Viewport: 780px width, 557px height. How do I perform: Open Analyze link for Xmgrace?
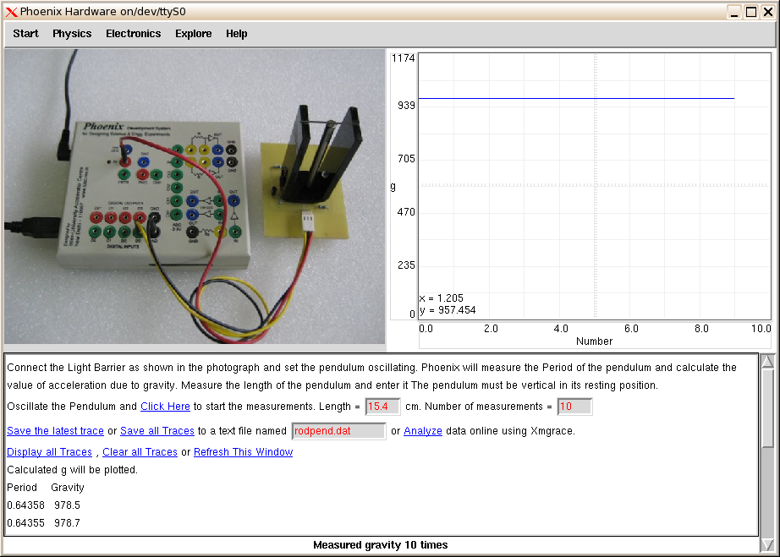tap(423, 431)
